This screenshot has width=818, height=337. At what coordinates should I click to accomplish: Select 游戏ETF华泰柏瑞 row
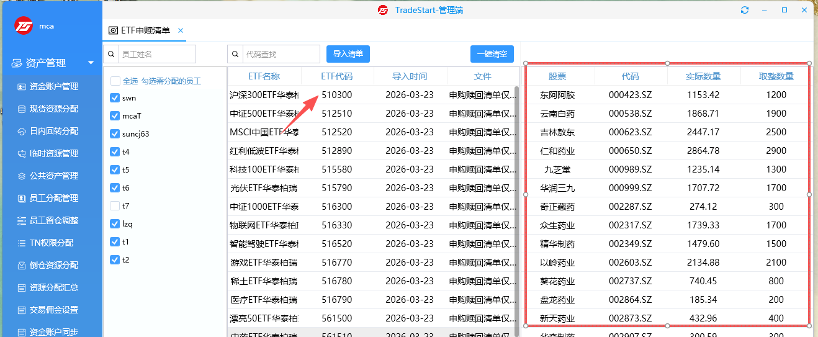click(371, 263)
